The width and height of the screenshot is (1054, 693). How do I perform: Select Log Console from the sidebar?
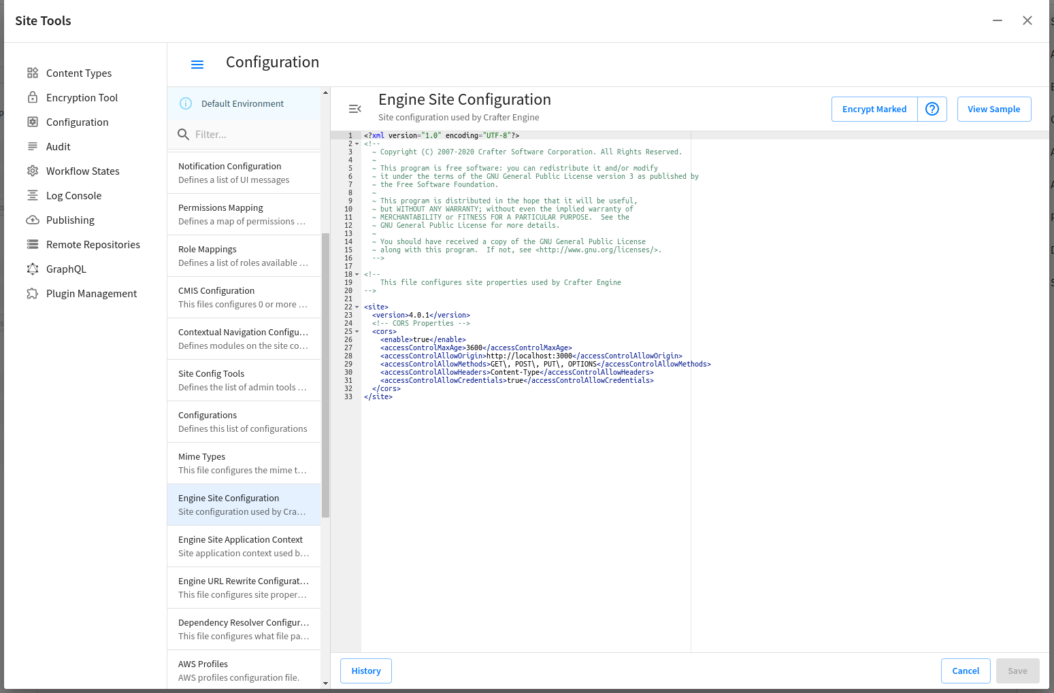(x=73, y=195)
